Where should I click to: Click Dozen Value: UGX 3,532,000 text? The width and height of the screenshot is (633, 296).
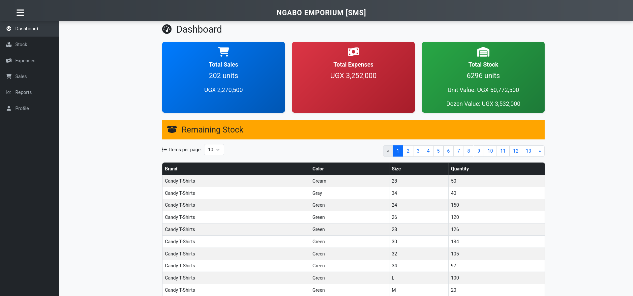coord(483,104)
